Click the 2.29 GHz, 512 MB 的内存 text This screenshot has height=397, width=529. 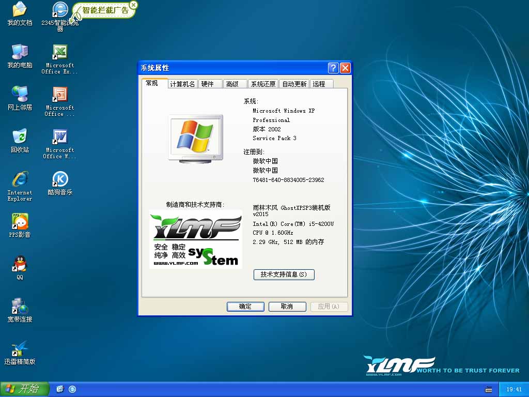click(x=288, y=242)
